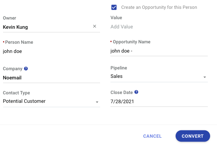Viewport: 217px width, 145px height.
Task: Click the 'Create an Opportunity for this Person' label text
Action: (x=159, y=7)
